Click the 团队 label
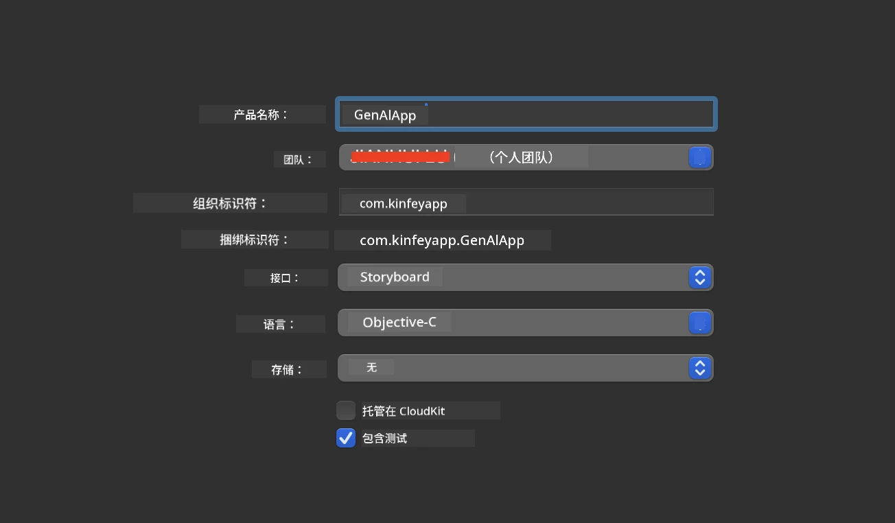895x523 pixels. [298, 159]
